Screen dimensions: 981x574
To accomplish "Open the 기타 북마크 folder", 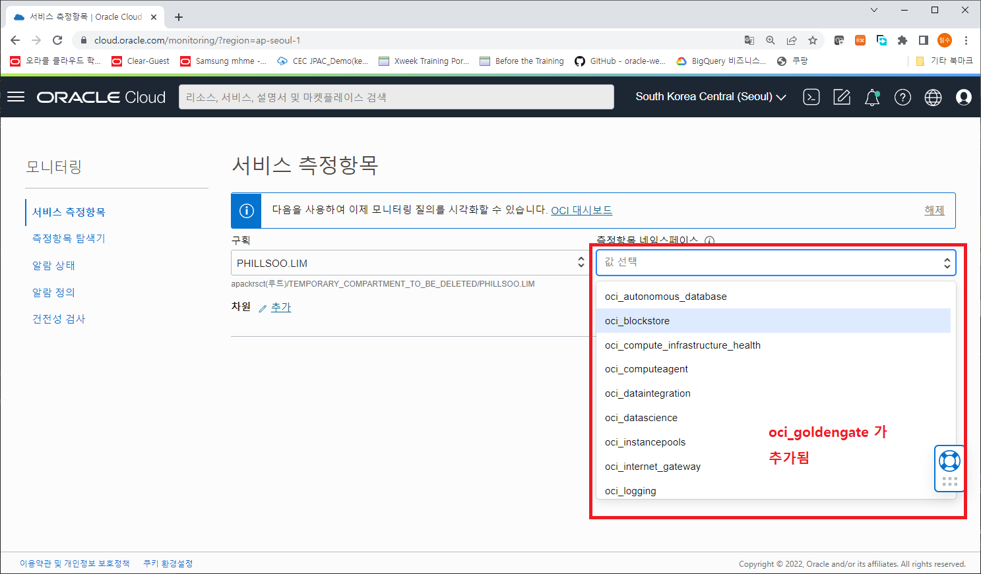I will click(944, 61).
